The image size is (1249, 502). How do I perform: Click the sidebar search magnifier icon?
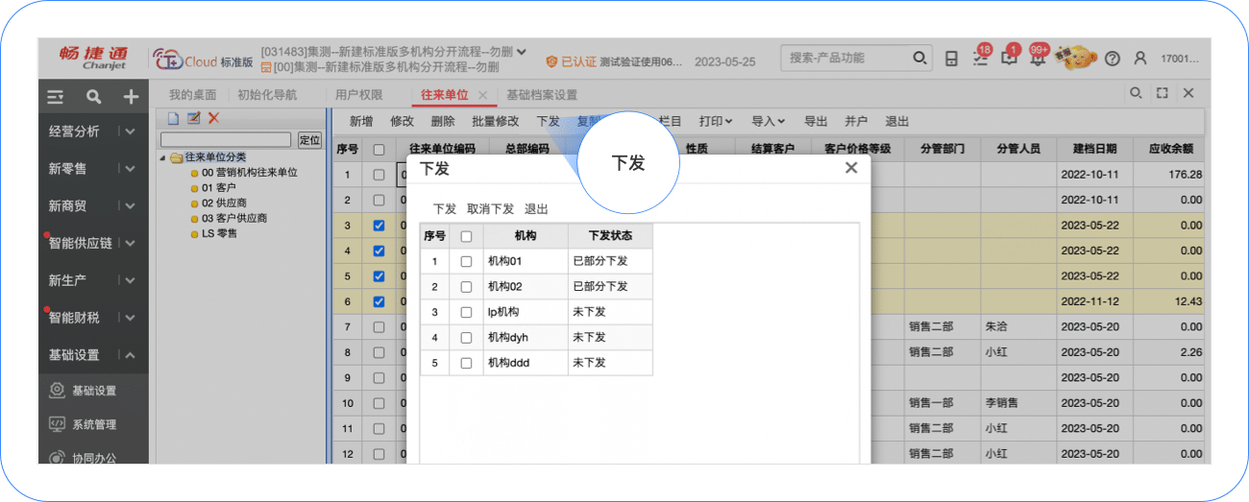click(x=93, y=97)
